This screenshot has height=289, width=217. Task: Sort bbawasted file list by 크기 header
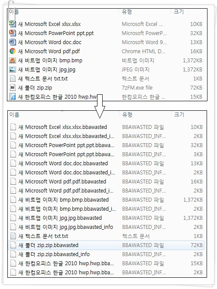coord(179,115)
